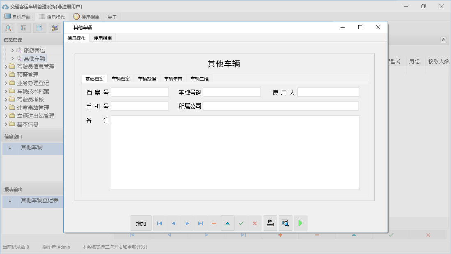Open print preview via the magnifier-document icon
The width and height of the screenshot is (451, 254).
285,223
